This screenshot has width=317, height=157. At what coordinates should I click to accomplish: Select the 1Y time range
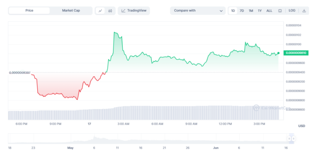pos(260,11)
